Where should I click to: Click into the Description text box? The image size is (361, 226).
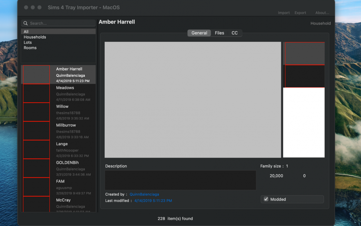(180, 180)
